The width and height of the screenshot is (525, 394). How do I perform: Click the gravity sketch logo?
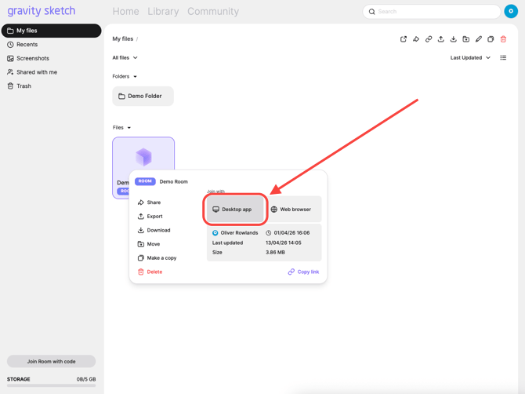click(x=42, y=11)
